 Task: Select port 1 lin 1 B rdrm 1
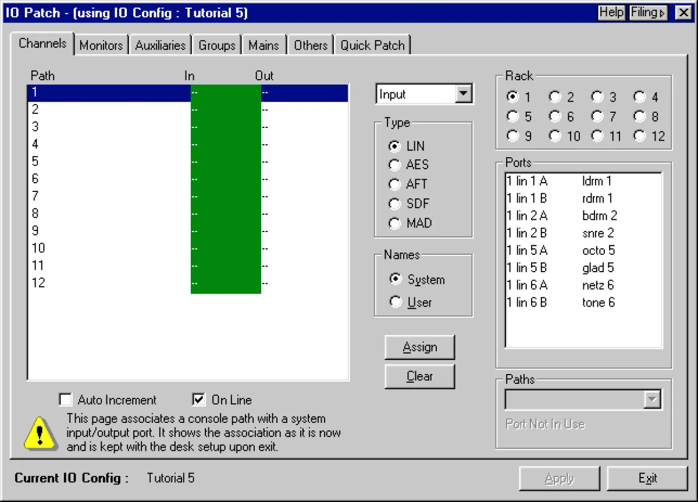583,198
